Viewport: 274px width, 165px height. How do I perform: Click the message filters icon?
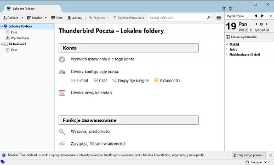[62, 144]
